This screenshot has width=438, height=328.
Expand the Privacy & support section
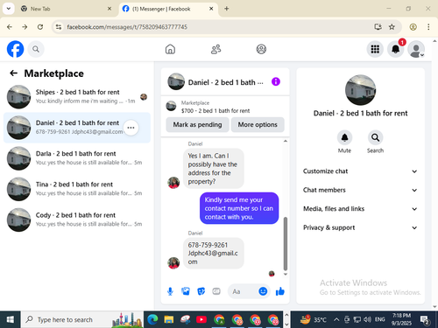tap(360, 227)
